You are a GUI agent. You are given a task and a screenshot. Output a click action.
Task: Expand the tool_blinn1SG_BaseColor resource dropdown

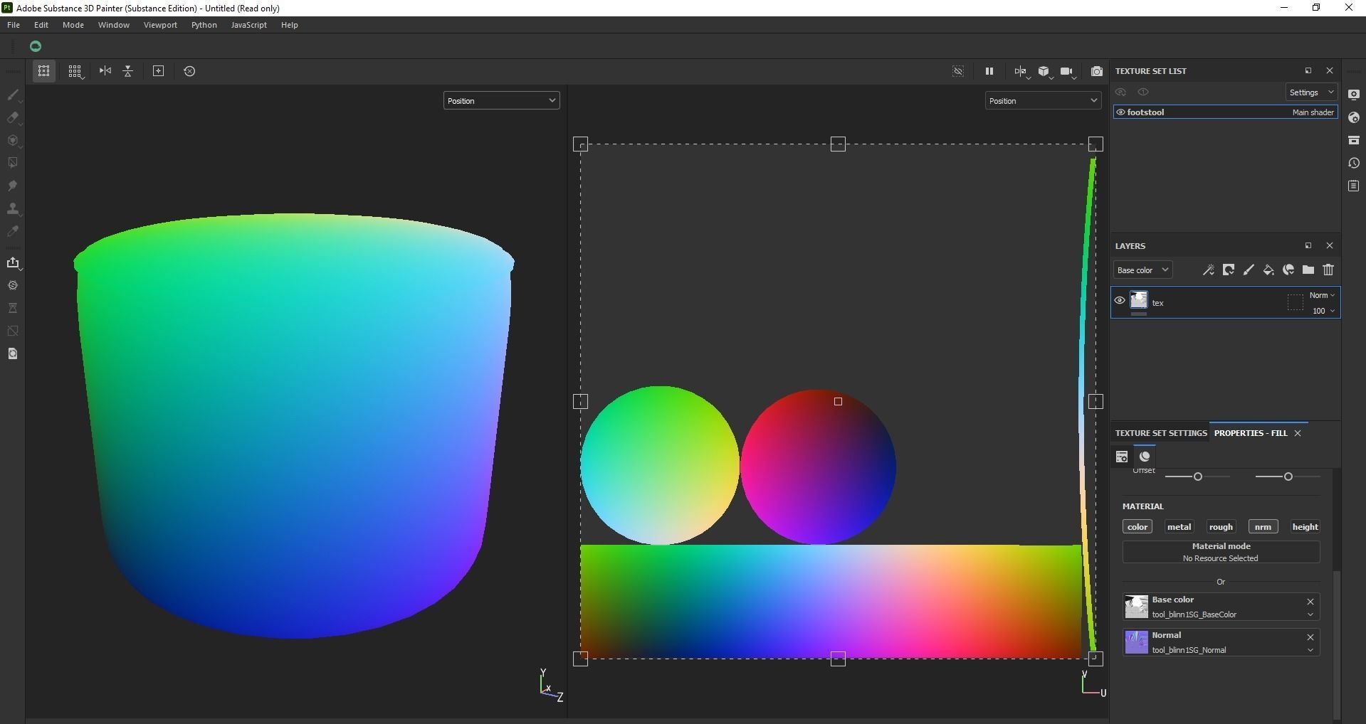(1310, 614)
